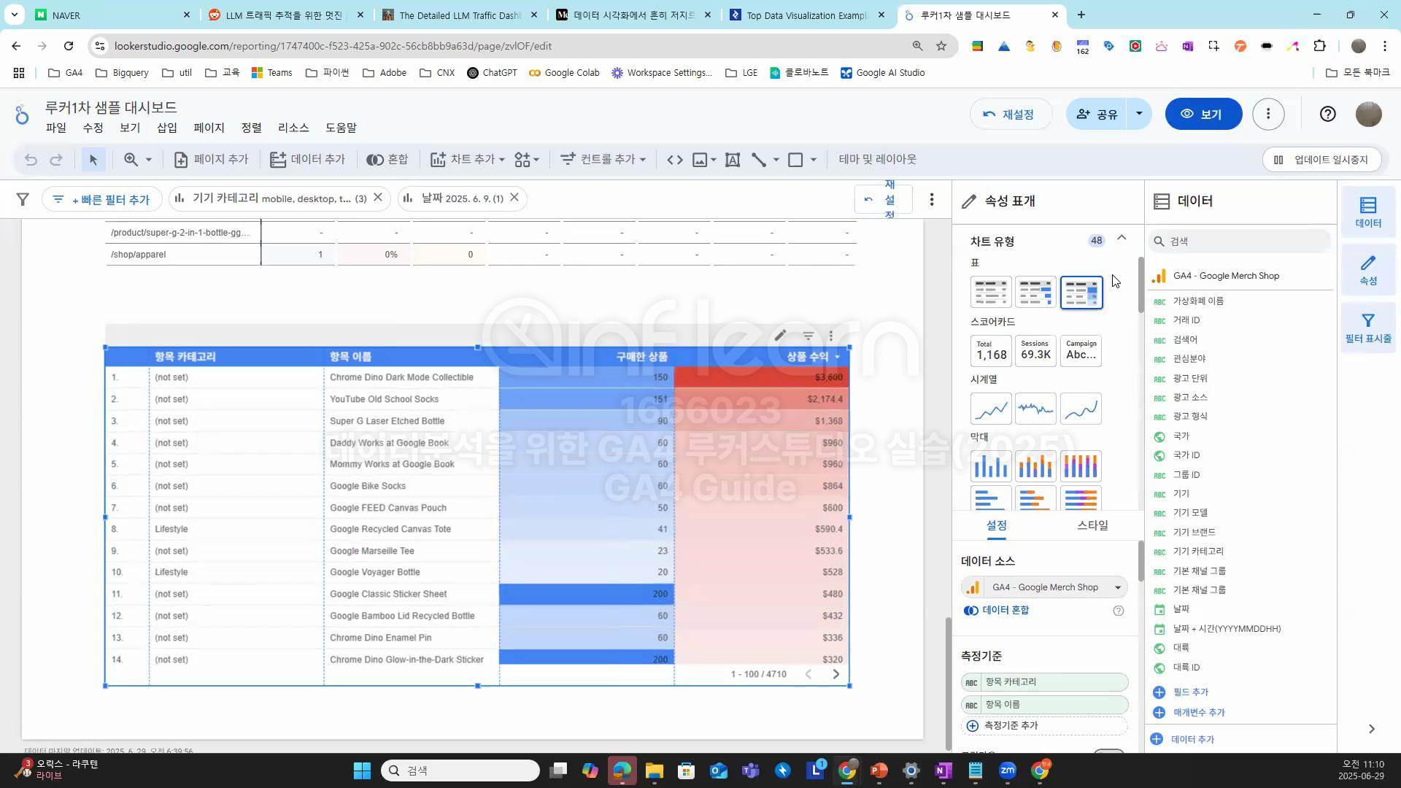Image resolution: width=1401 pixels, height=788 pixels.
Task: Click the 필드 추가 link
Action: coord(1181,692)
